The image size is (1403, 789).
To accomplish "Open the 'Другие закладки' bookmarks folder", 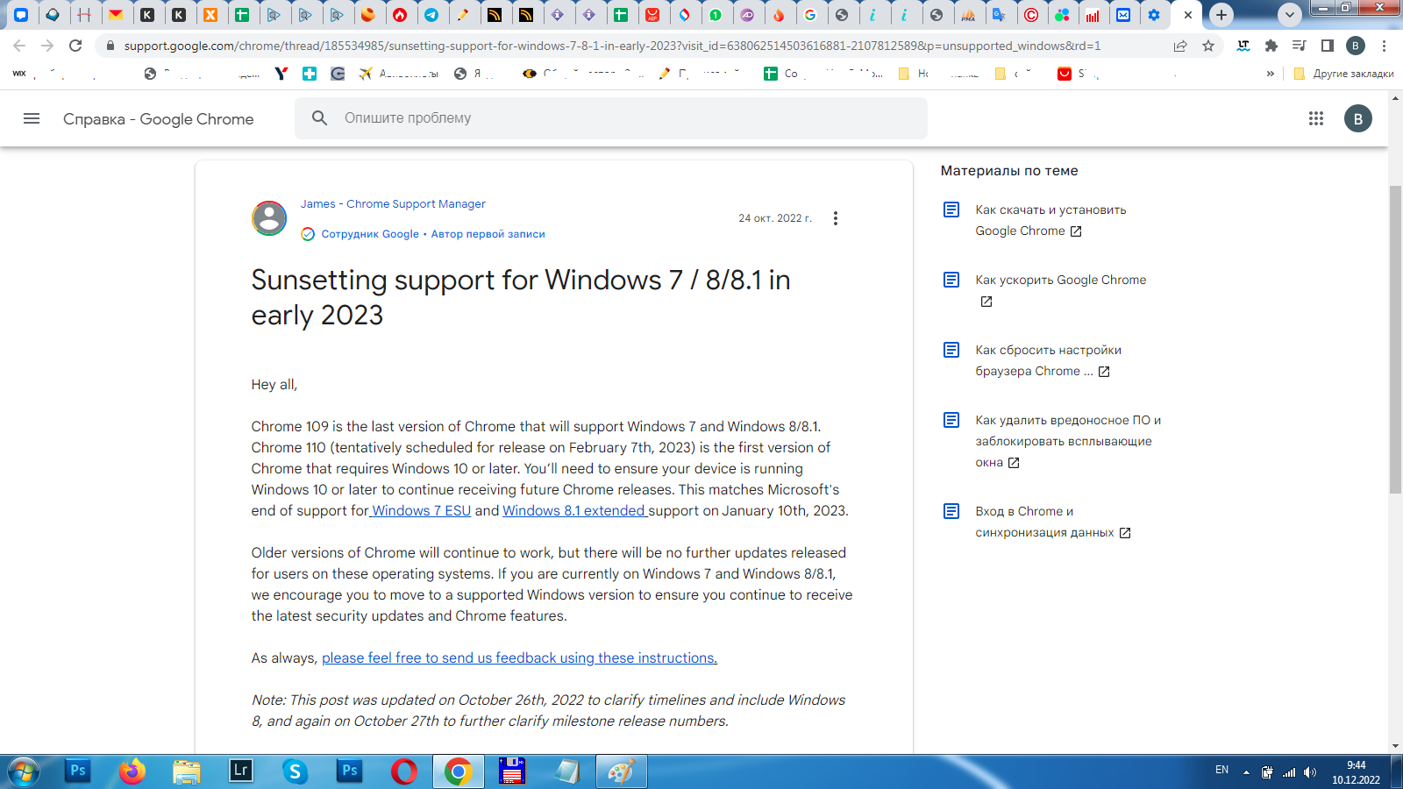I will [x=1344, y=74].
